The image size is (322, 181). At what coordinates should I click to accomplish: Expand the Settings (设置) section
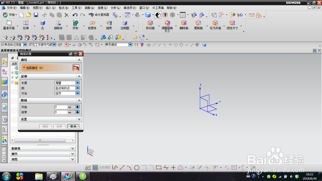coord(79,119)
